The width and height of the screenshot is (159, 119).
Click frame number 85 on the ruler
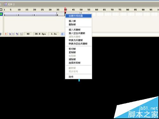pos(135,10)
